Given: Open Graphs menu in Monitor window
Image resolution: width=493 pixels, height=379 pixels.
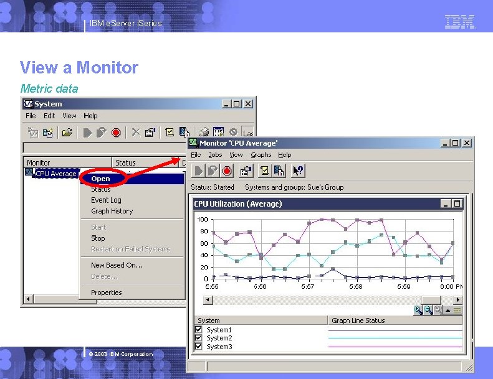Looking at the screenshot, I should 261,155.
